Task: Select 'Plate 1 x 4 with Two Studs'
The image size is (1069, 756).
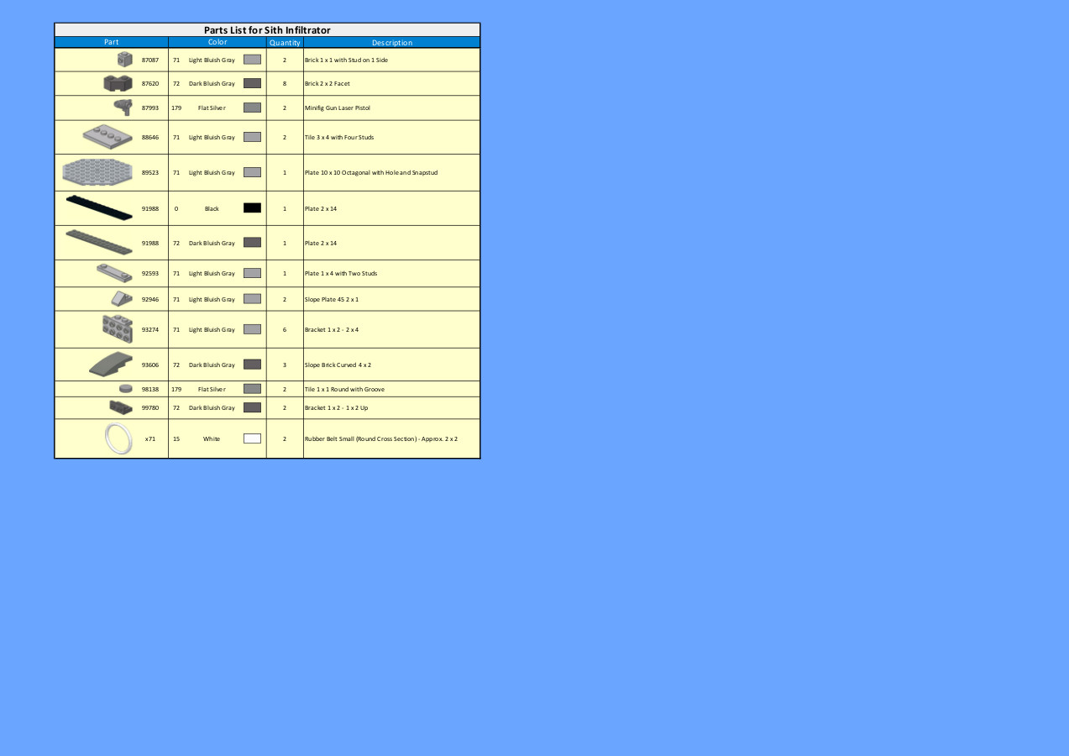Action: click(341, 273)
